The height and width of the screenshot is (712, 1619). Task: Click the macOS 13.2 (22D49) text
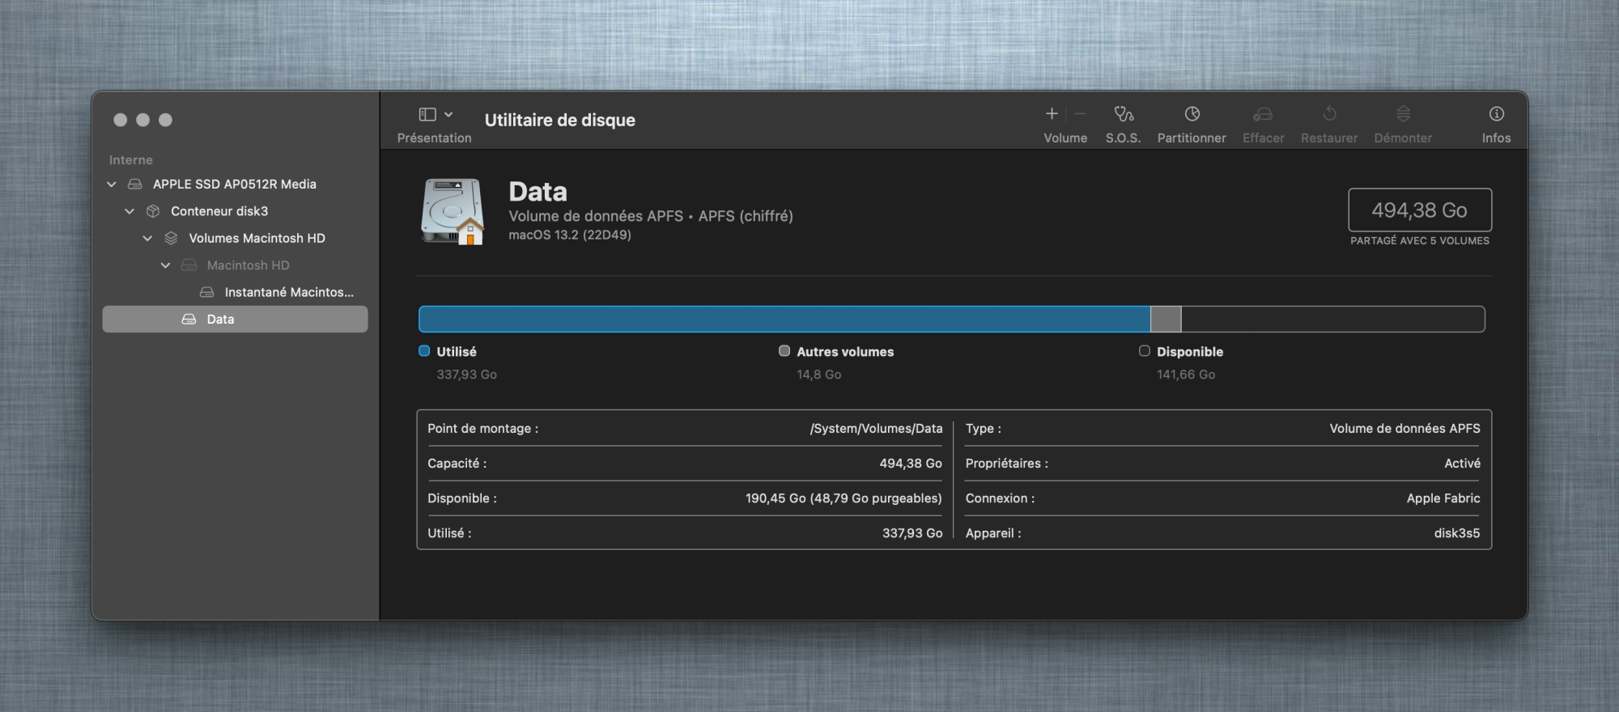pos(570,235)
